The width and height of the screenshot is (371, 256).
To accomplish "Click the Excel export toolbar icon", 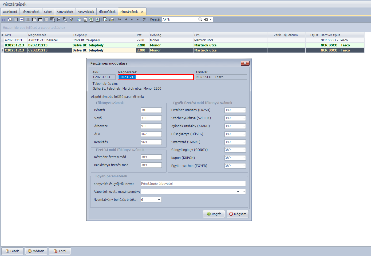I will (x=91, y=19).
